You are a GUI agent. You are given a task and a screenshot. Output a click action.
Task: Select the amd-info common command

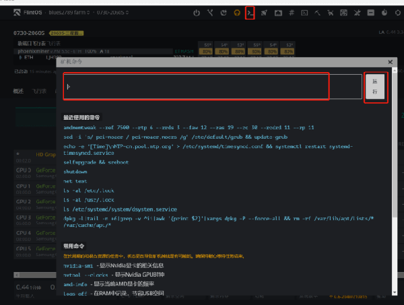[75, 284]
